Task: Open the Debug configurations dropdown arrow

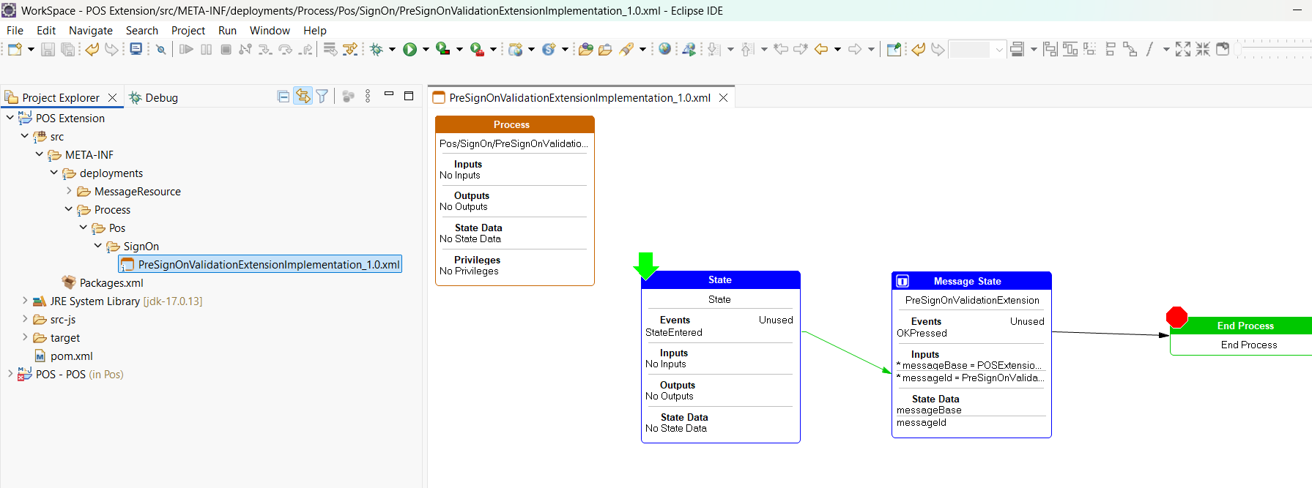Action: coord(392,49)
